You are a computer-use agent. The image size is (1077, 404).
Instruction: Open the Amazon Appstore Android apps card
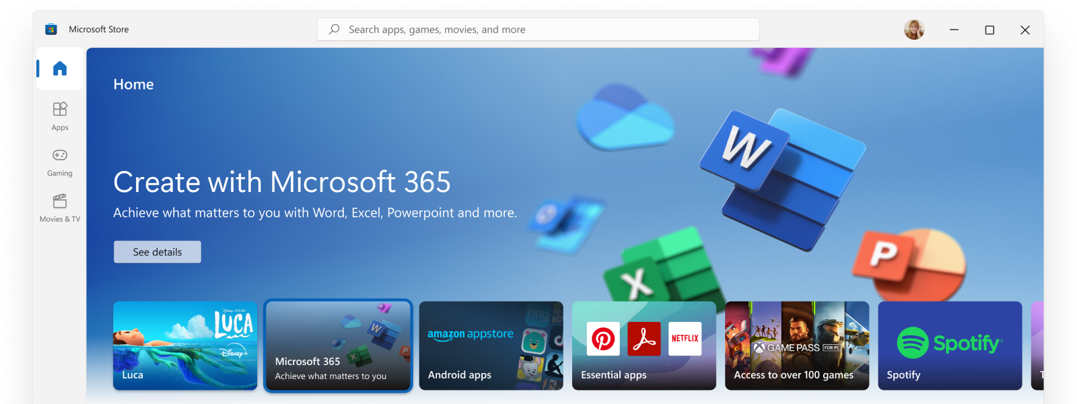pos(491,345)
